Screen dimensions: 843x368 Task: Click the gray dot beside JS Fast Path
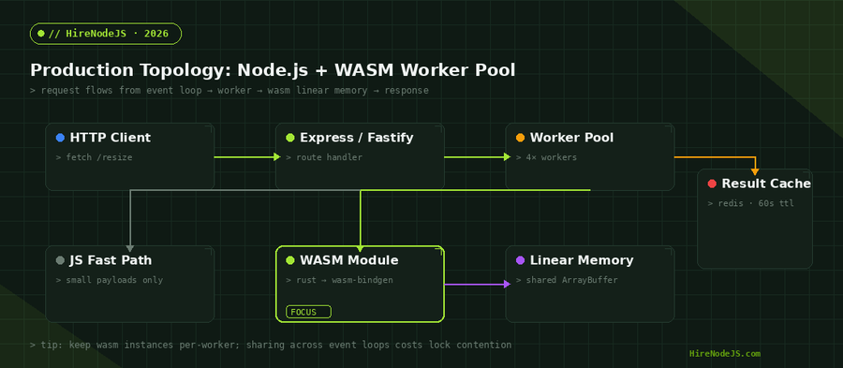(60, 260)
